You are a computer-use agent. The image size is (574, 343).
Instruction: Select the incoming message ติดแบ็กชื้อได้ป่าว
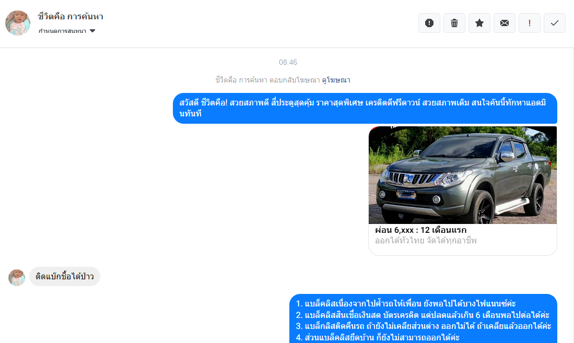point(65,276)
